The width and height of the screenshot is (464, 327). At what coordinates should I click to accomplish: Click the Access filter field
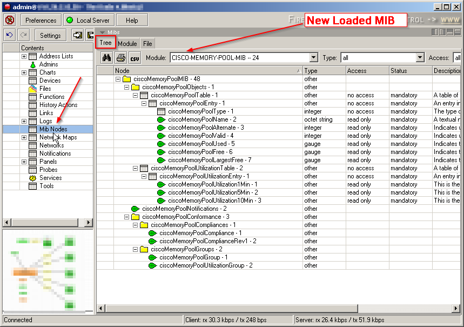457,57
